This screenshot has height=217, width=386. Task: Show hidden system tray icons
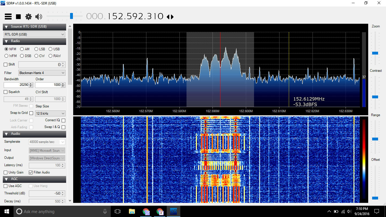329,211
